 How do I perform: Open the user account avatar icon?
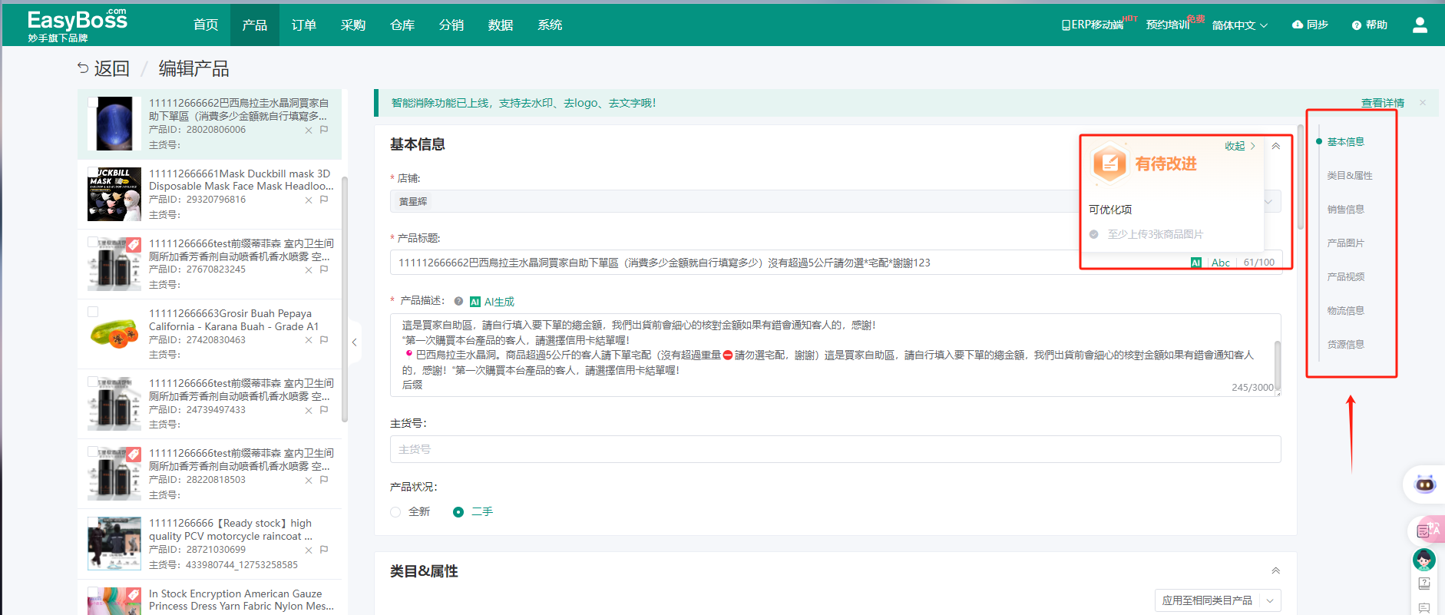(1420, 25)
